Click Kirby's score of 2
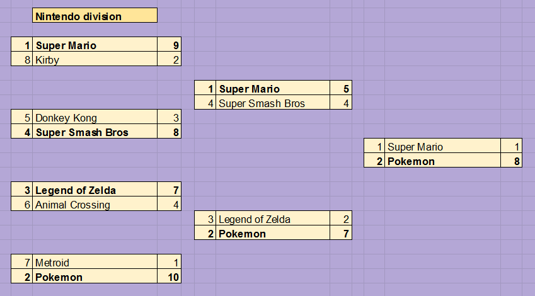 [170, 59]
